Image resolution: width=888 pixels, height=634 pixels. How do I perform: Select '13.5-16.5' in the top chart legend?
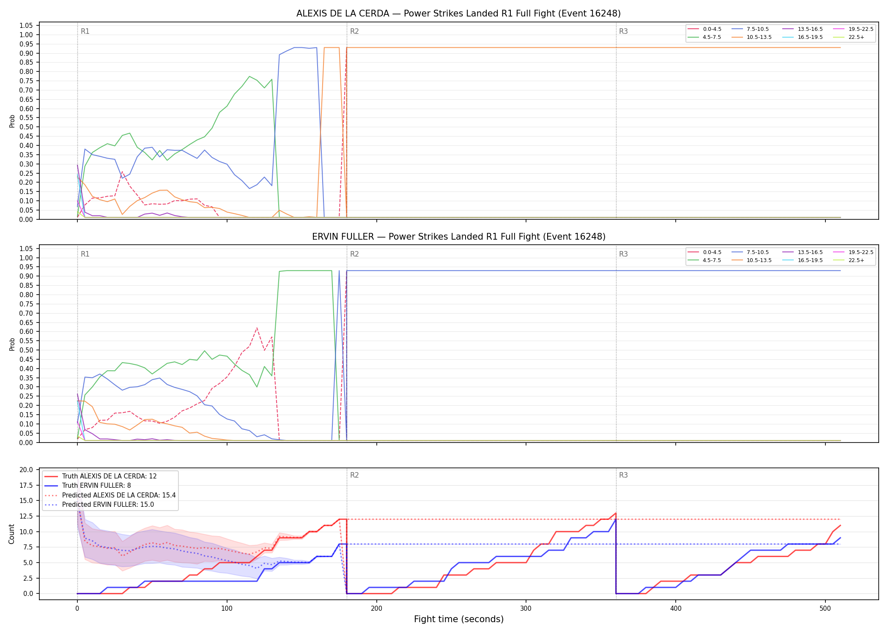point(803,29)
